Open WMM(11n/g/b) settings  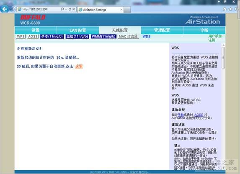pos(103,36)
